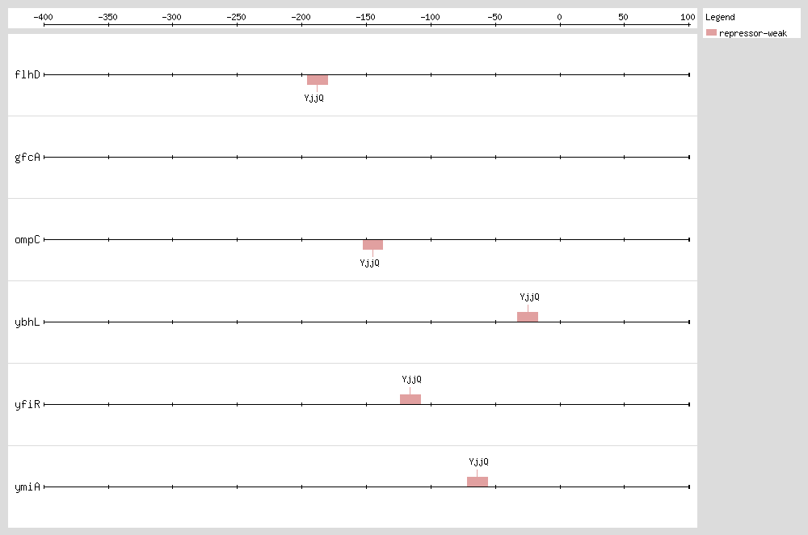
Task: Click the YjjQ label under ompC track
Action: click(369, 263)
